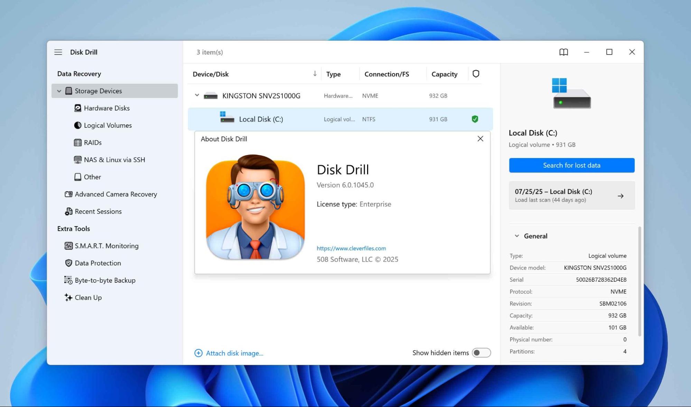Image resolution: width=691 pixels, height=407 pixels.
Task: Select Logical Volumes in sidebar
Action: click(108, 126)
